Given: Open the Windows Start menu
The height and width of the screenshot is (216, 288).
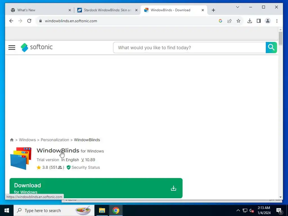Looking at the screenshot, I should coord(7,210).
